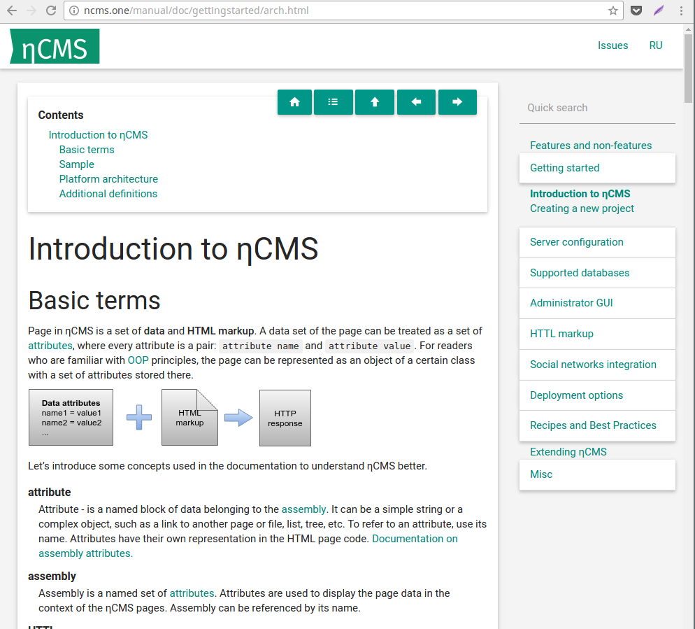The height and width of the screenshot is (629, 695).
Task: Follow the assembly link in attribute definition
Action: tap(303, 509)
